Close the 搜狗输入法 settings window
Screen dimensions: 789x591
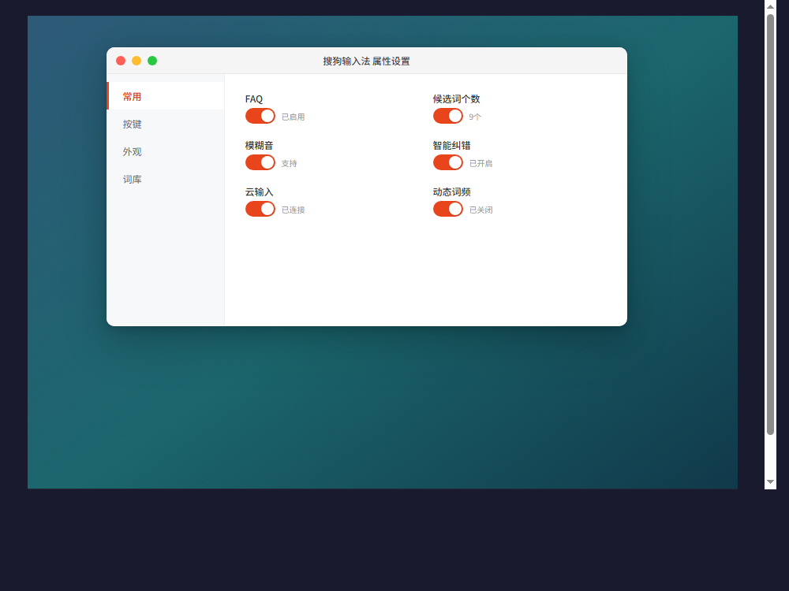[x=121, y=61]
